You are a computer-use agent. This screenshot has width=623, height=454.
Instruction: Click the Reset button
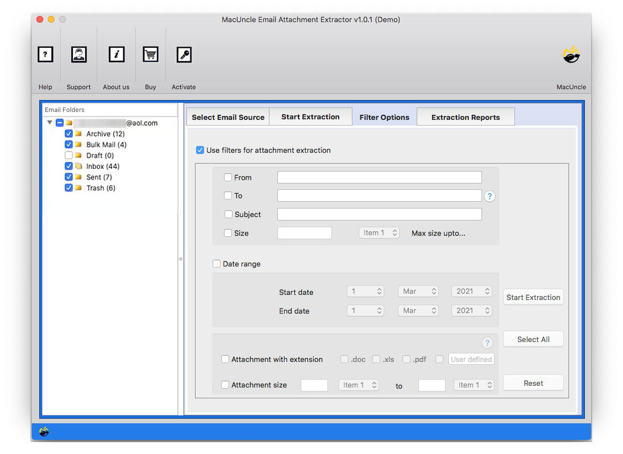pos(533,383)
